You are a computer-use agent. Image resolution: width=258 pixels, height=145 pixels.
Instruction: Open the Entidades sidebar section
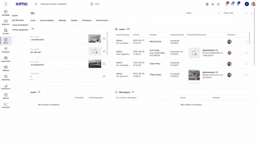[x=5, y=49]
